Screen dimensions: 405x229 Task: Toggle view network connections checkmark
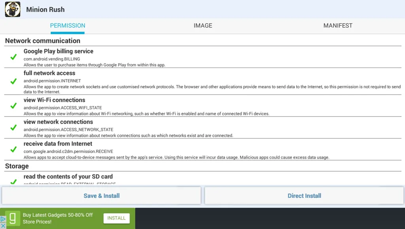13,127
